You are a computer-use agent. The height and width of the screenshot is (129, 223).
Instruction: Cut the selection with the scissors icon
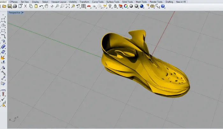(x=25, y=6)
